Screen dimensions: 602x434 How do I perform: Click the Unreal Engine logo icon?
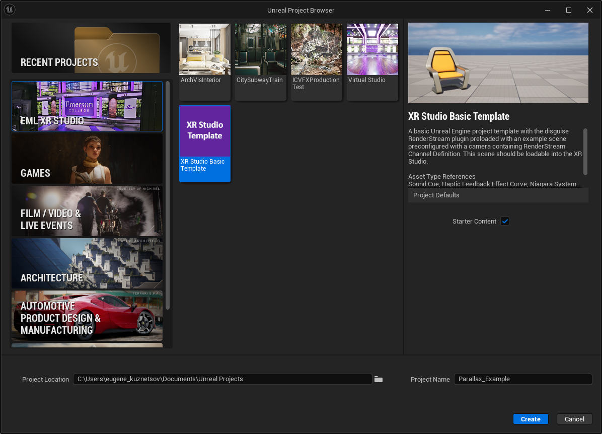point(9,10)
